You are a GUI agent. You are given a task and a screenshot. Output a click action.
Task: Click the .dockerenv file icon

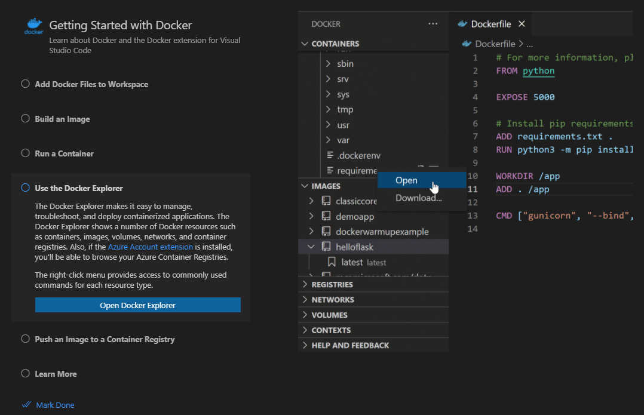[x=330, y=155]
